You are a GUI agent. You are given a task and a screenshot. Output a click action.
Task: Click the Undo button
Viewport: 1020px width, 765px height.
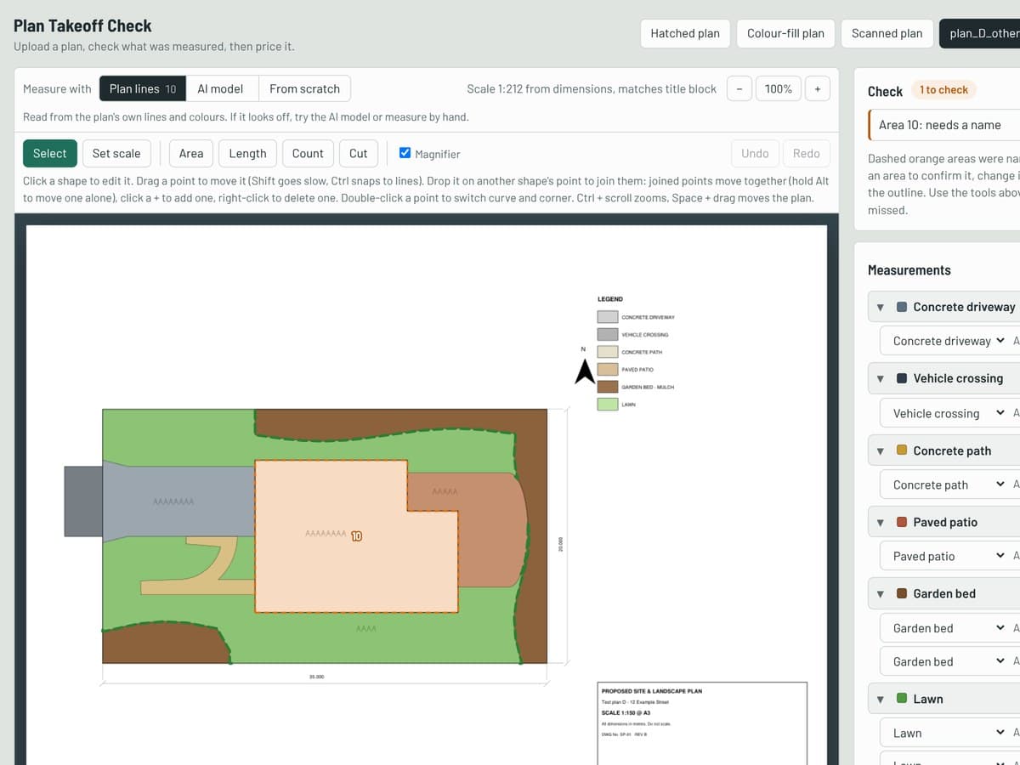pyautogui.click(x=755, y=153)
